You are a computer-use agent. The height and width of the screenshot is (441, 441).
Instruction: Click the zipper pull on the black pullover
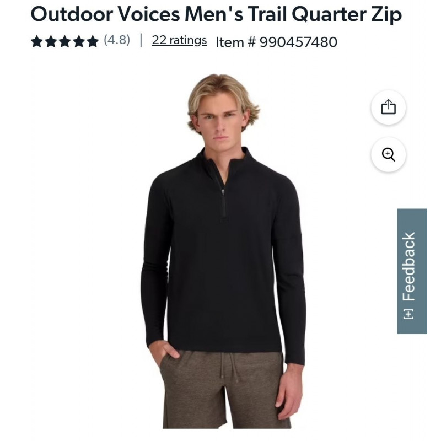point(223,192)
